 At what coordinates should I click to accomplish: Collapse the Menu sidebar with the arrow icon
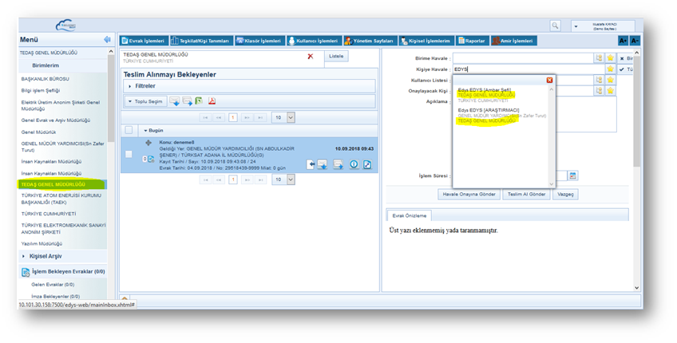tap(107, 39)
